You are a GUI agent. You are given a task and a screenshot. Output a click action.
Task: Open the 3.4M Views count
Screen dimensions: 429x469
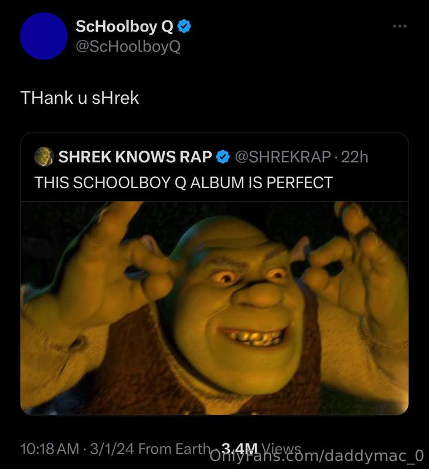261,448
